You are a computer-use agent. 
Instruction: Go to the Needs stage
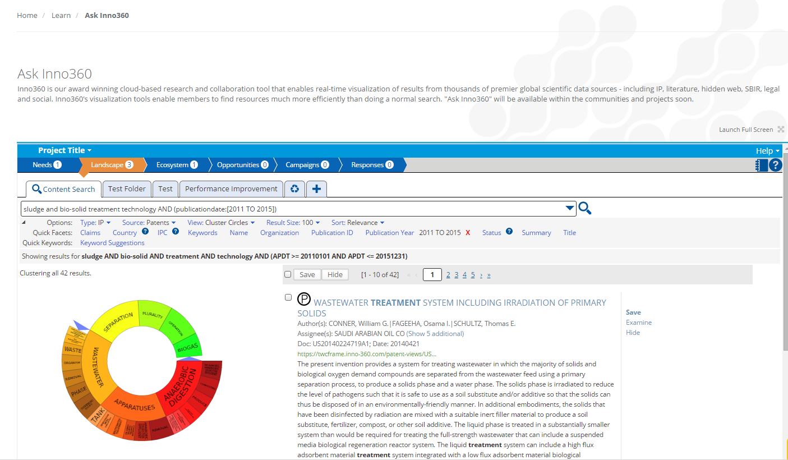[x=47, y=165]
